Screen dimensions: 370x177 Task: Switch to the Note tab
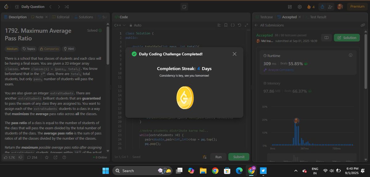[x=37, y=17]
